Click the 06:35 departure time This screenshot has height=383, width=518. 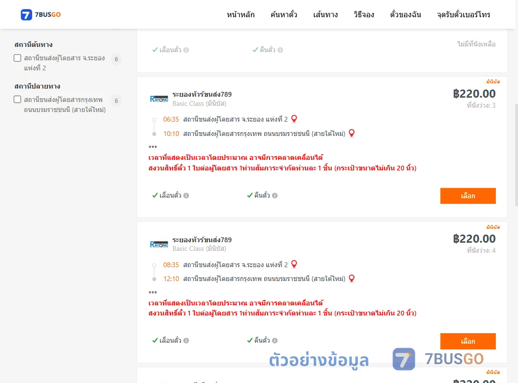(x=171, y=119)
